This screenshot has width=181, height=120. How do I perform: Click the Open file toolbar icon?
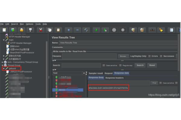click(22, 30)
